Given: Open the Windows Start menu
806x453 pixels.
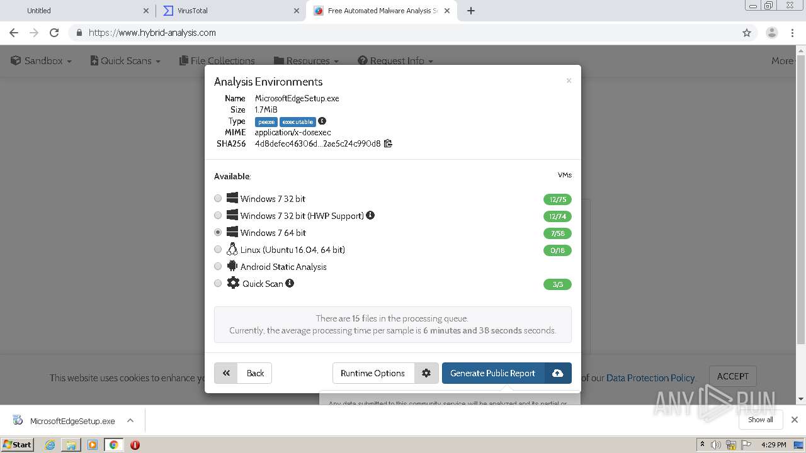Looking at the screenshot, I should click(x=18, y=445).
